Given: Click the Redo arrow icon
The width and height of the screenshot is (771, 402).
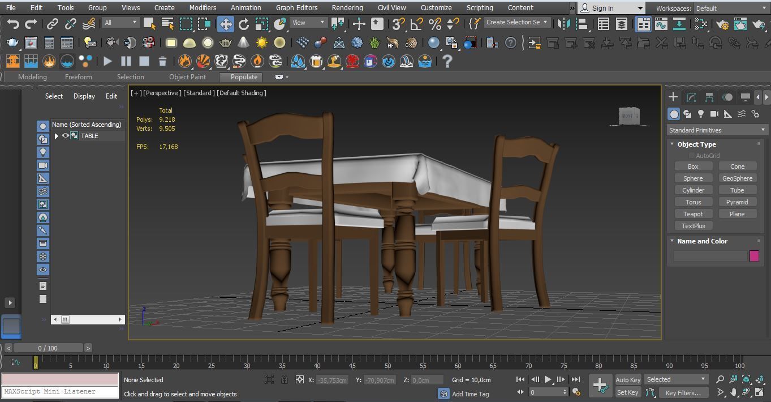Looking at the screenshot, I should (31, 24).
